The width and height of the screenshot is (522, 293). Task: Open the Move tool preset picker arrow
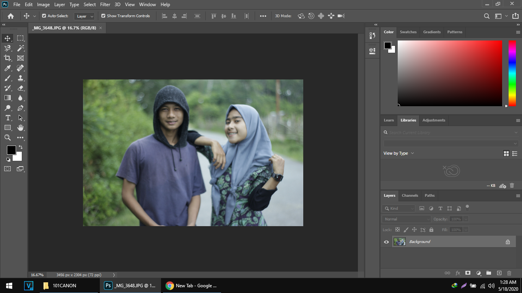[34, 16]
